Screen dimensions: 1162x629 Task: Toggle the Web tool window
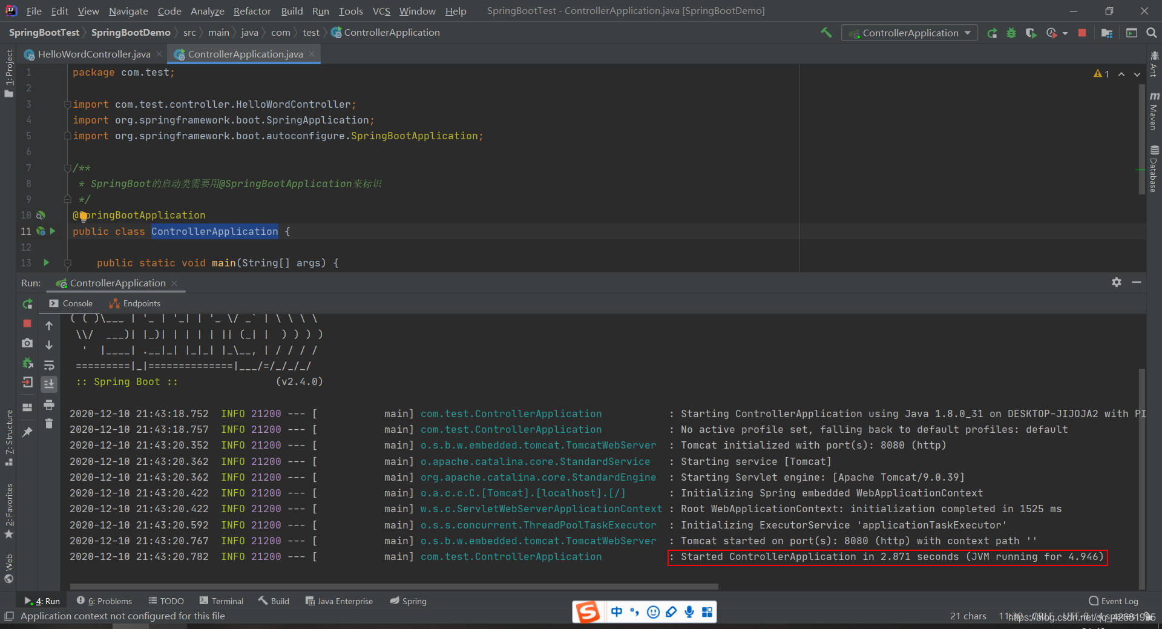[x=8, y=568]
